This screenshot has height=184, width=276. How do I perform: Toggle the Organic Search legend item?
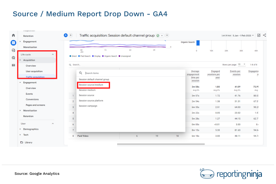pos(109,56)
